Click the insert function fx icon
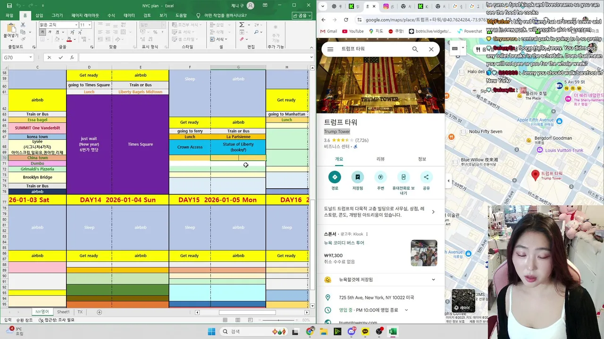 pos(72,57)
